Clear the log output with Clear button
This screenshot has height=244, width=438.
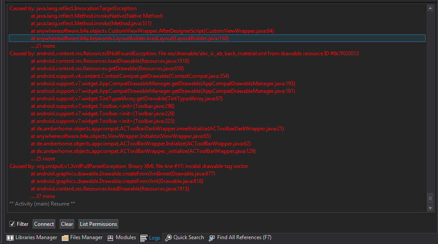[x=67, y=224]
